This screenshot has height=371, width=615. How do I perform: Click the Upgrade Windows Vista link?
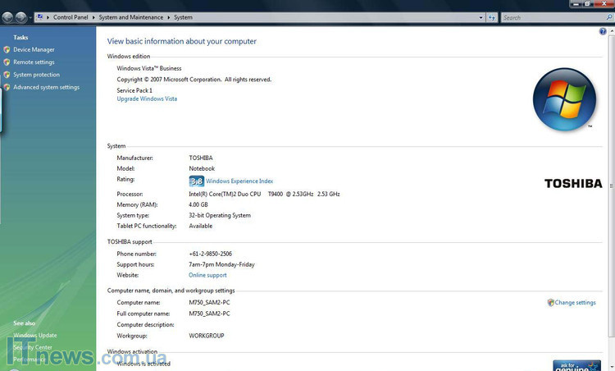pyautogui.click(x=147, y=98)
